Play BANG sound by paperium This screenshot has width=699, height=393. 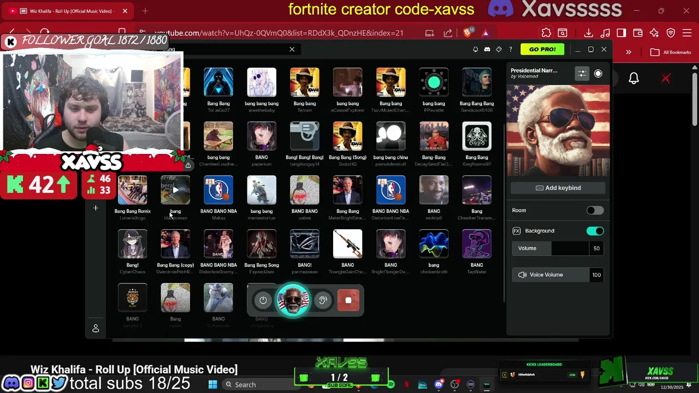262,136
